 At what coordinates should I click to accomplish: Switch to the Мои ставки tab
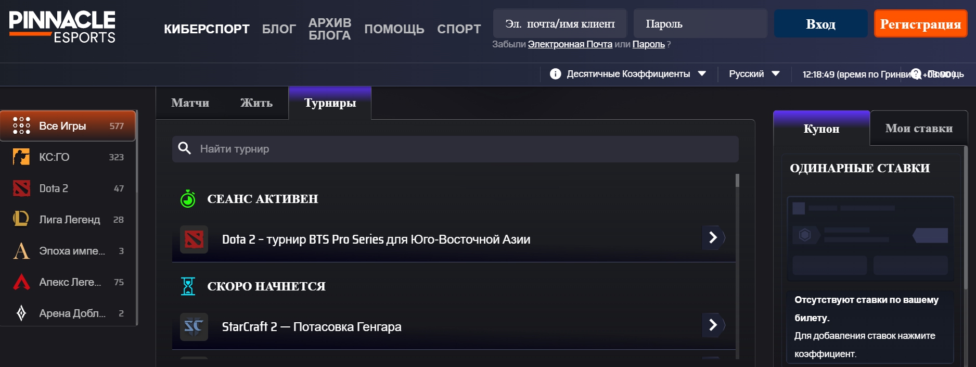[x=919, y=128]
